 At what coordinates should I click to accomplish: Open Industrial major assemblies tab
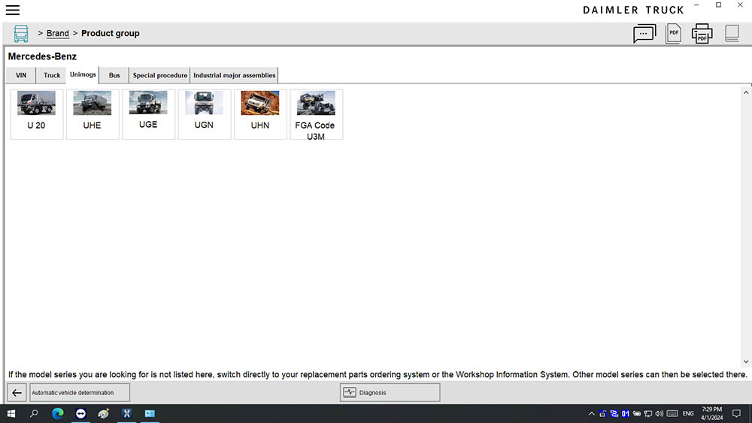click(x=235, y=75)
